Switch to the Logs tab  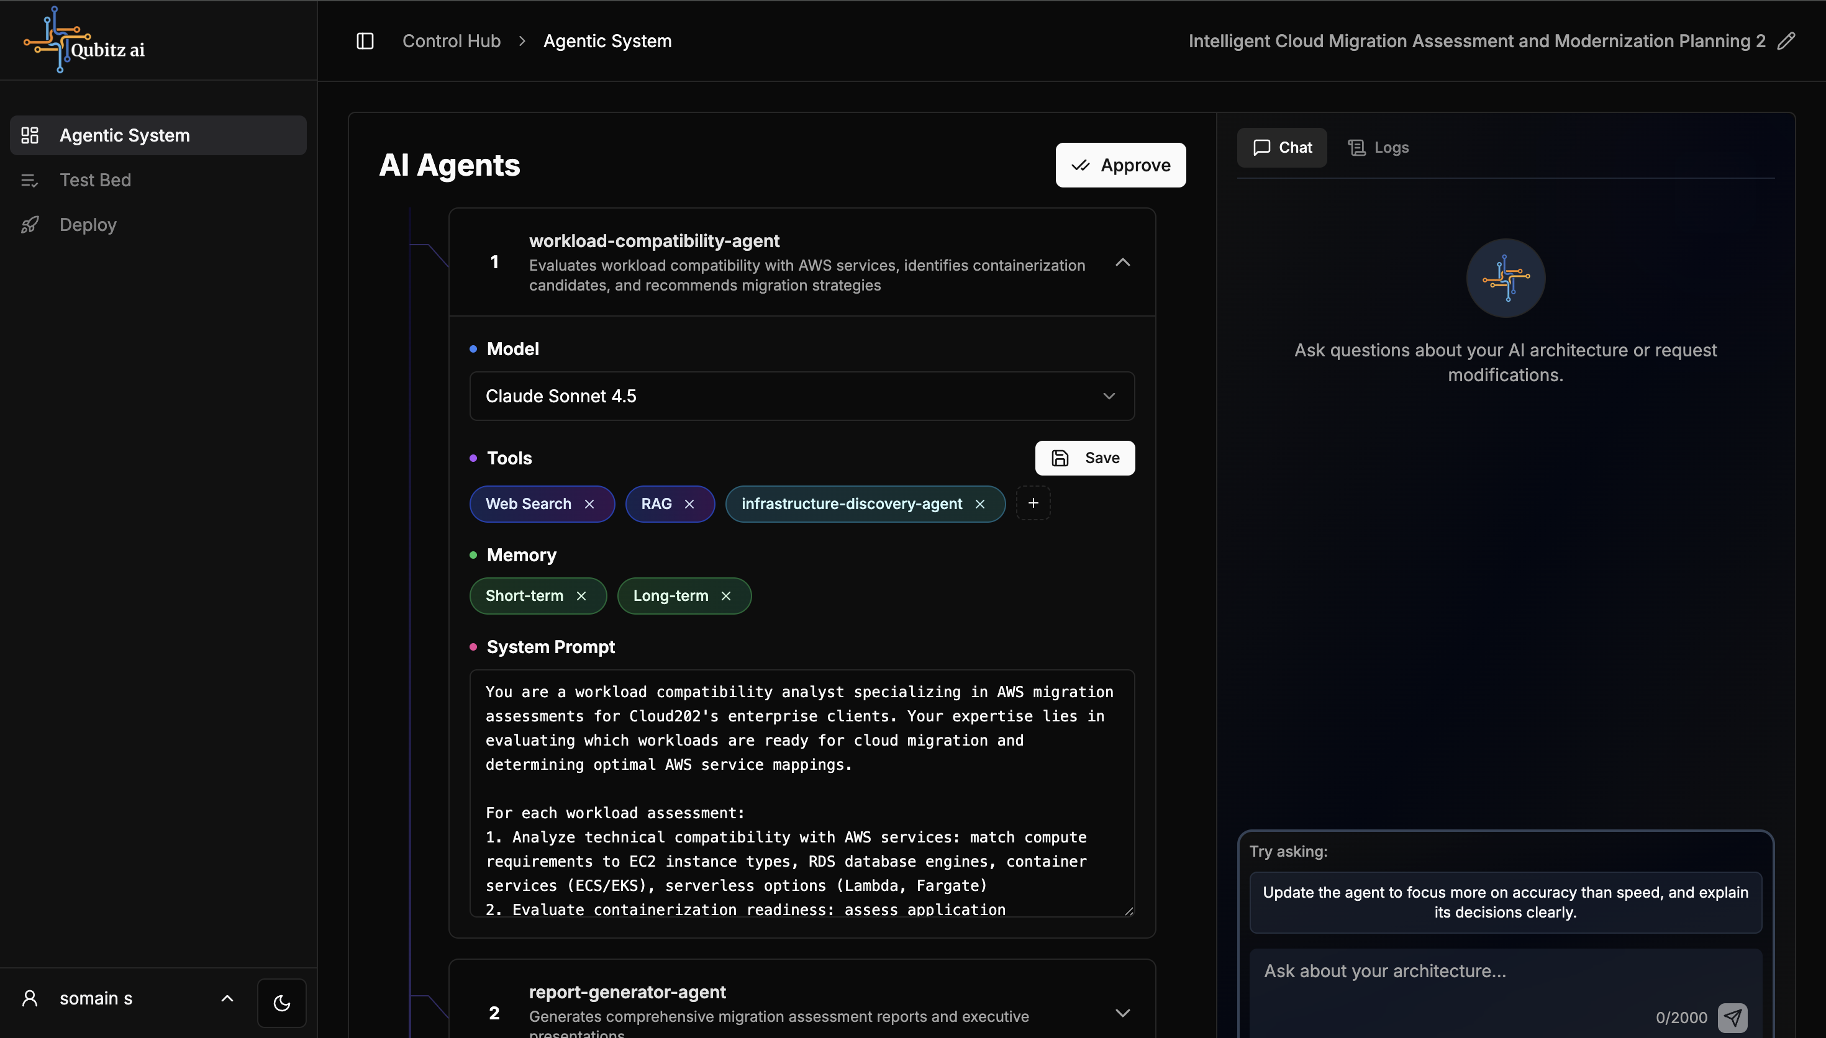point(1378,148)
